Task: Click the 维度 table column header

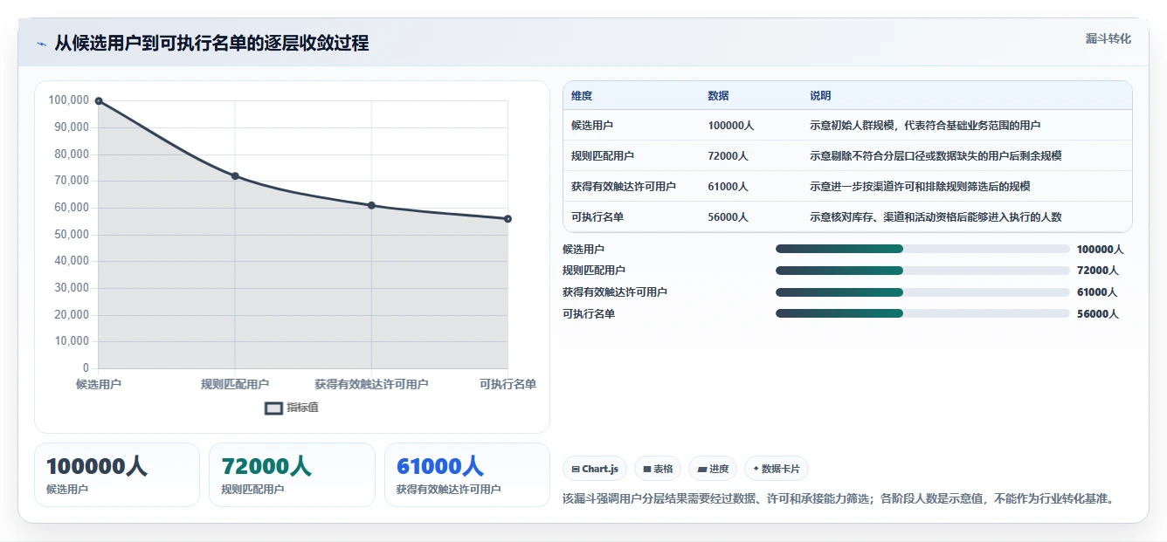Action: 582,96
